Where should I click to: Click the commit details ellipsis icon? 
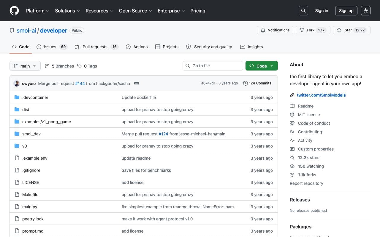137,83
